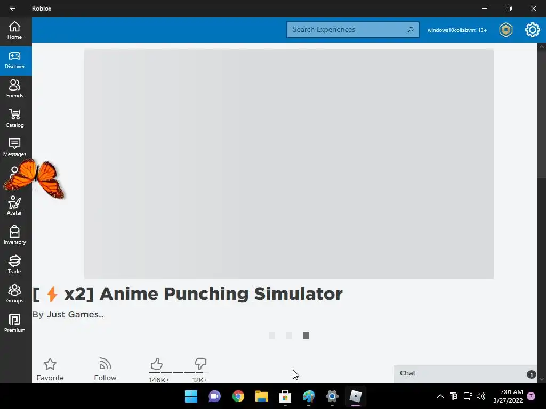Select the second thumbnail carousel dot
This screenshot has width=546, height=409.
289,336
